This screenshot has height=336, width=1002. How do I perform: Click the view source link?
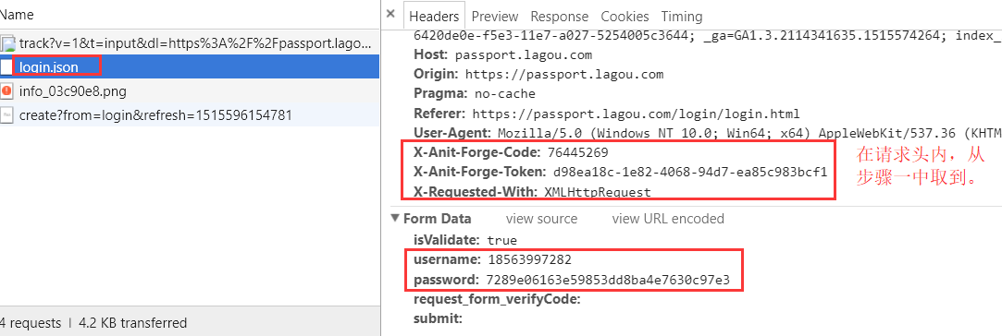(x=541, y=219)
